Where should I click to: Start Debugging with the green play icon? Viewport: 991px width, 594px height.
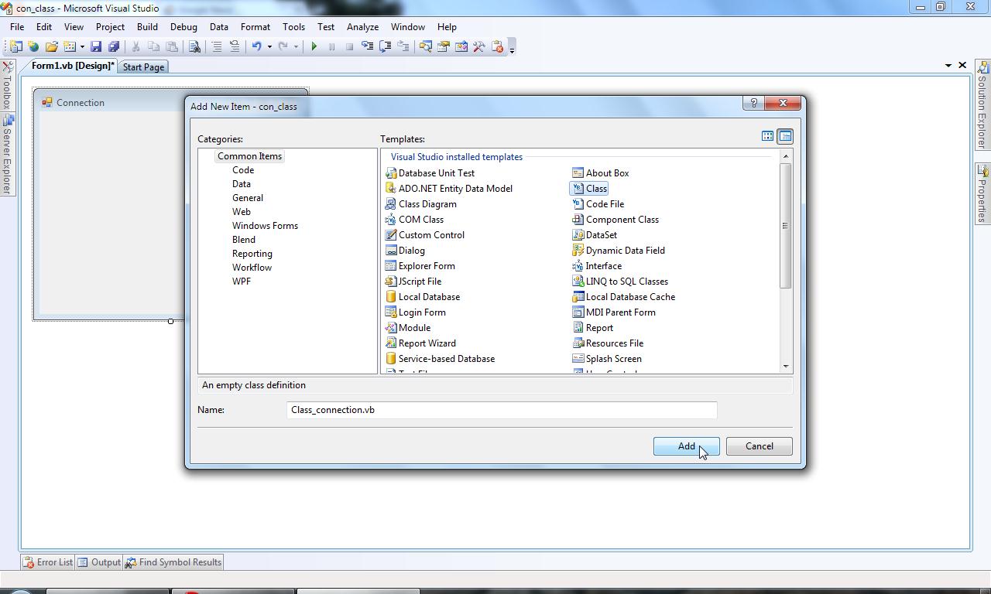pos(314,46)
